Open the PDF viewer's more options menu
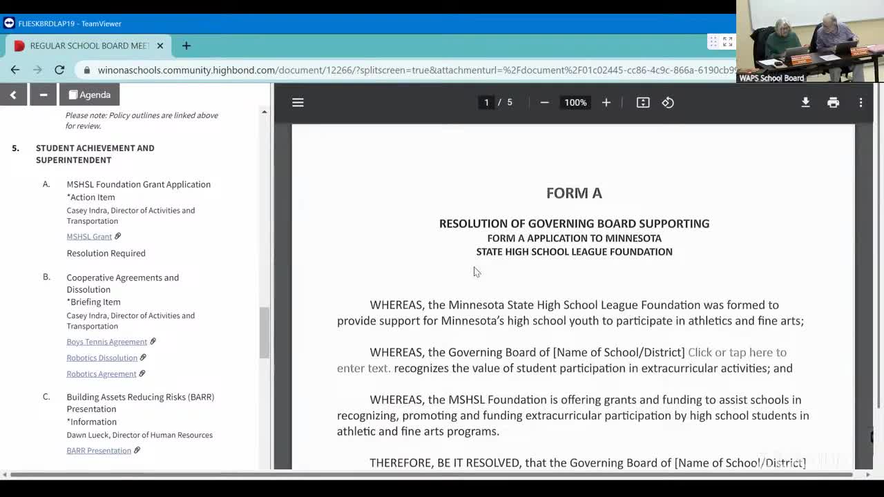This screenshot has height=497, width=884. pyautogui.click(x=861, y=102)
